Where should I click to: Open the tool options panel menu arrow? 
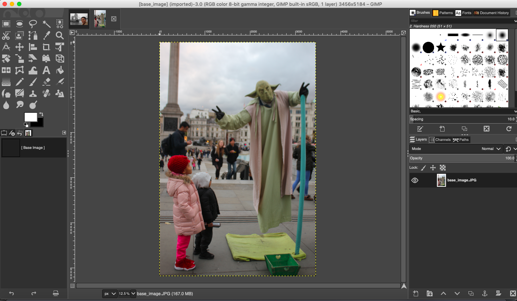[x=64, y=133]
